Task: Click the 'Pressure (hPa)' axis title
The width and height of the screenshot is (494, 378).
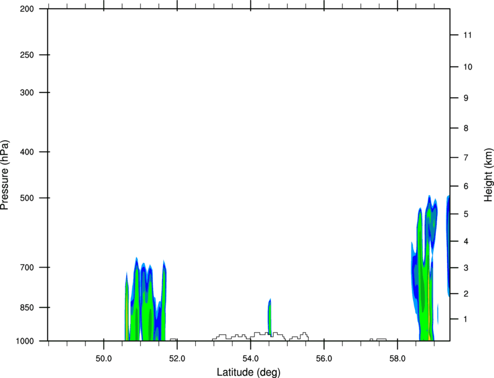Action: [5, 175]
